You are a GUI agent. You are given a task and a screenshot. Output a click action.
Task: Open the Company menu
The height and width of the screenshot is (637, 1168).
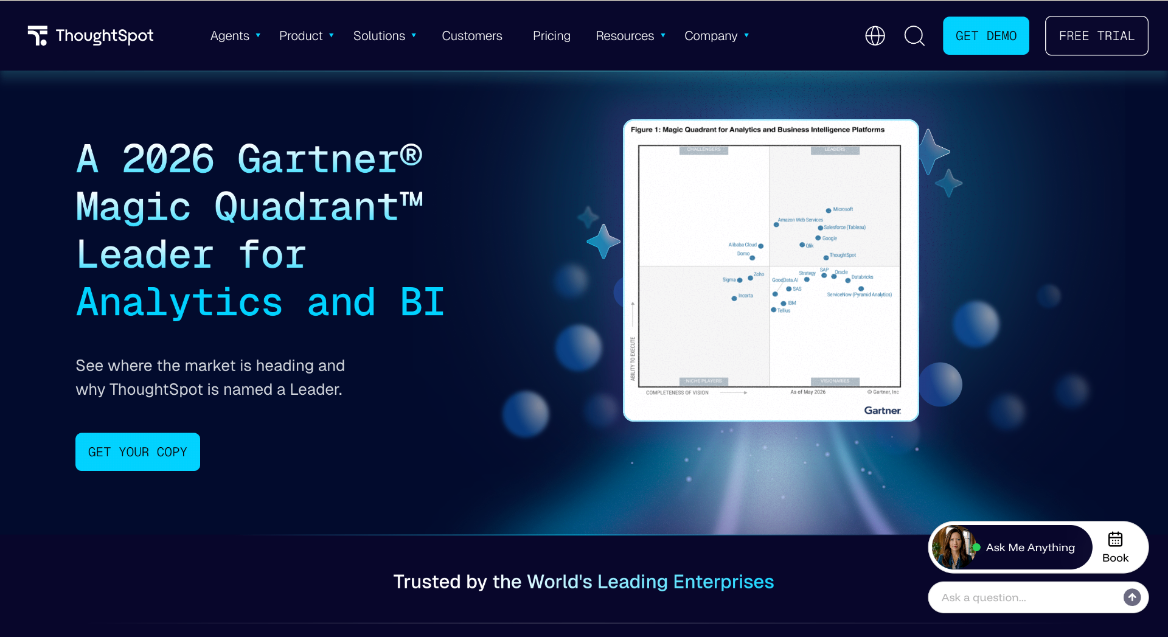pos(711,36)
